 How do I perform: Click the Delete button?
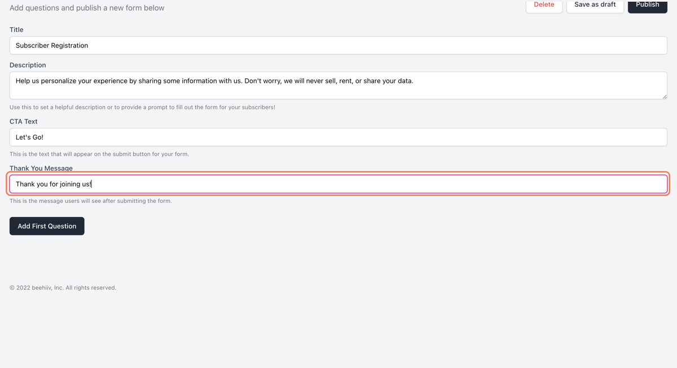pyautogui.click(x=544, y=5)
